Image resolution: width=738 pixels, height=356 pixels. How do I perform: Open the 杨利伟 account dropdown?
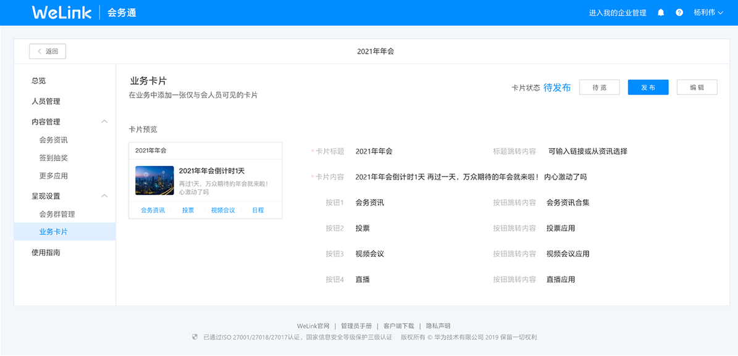[708, 12]
